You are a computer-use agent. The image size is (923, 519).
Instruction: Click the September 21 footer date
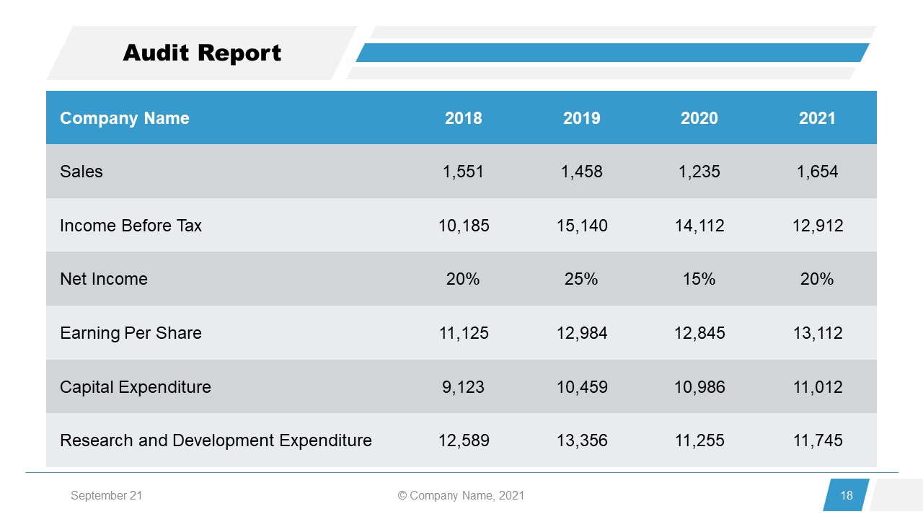click(x=106, y=495)
